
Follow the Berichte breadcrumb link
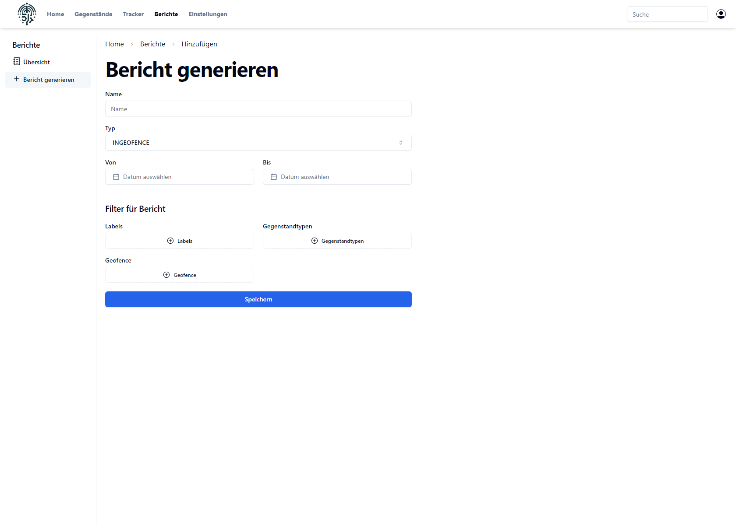pos(152,44)
